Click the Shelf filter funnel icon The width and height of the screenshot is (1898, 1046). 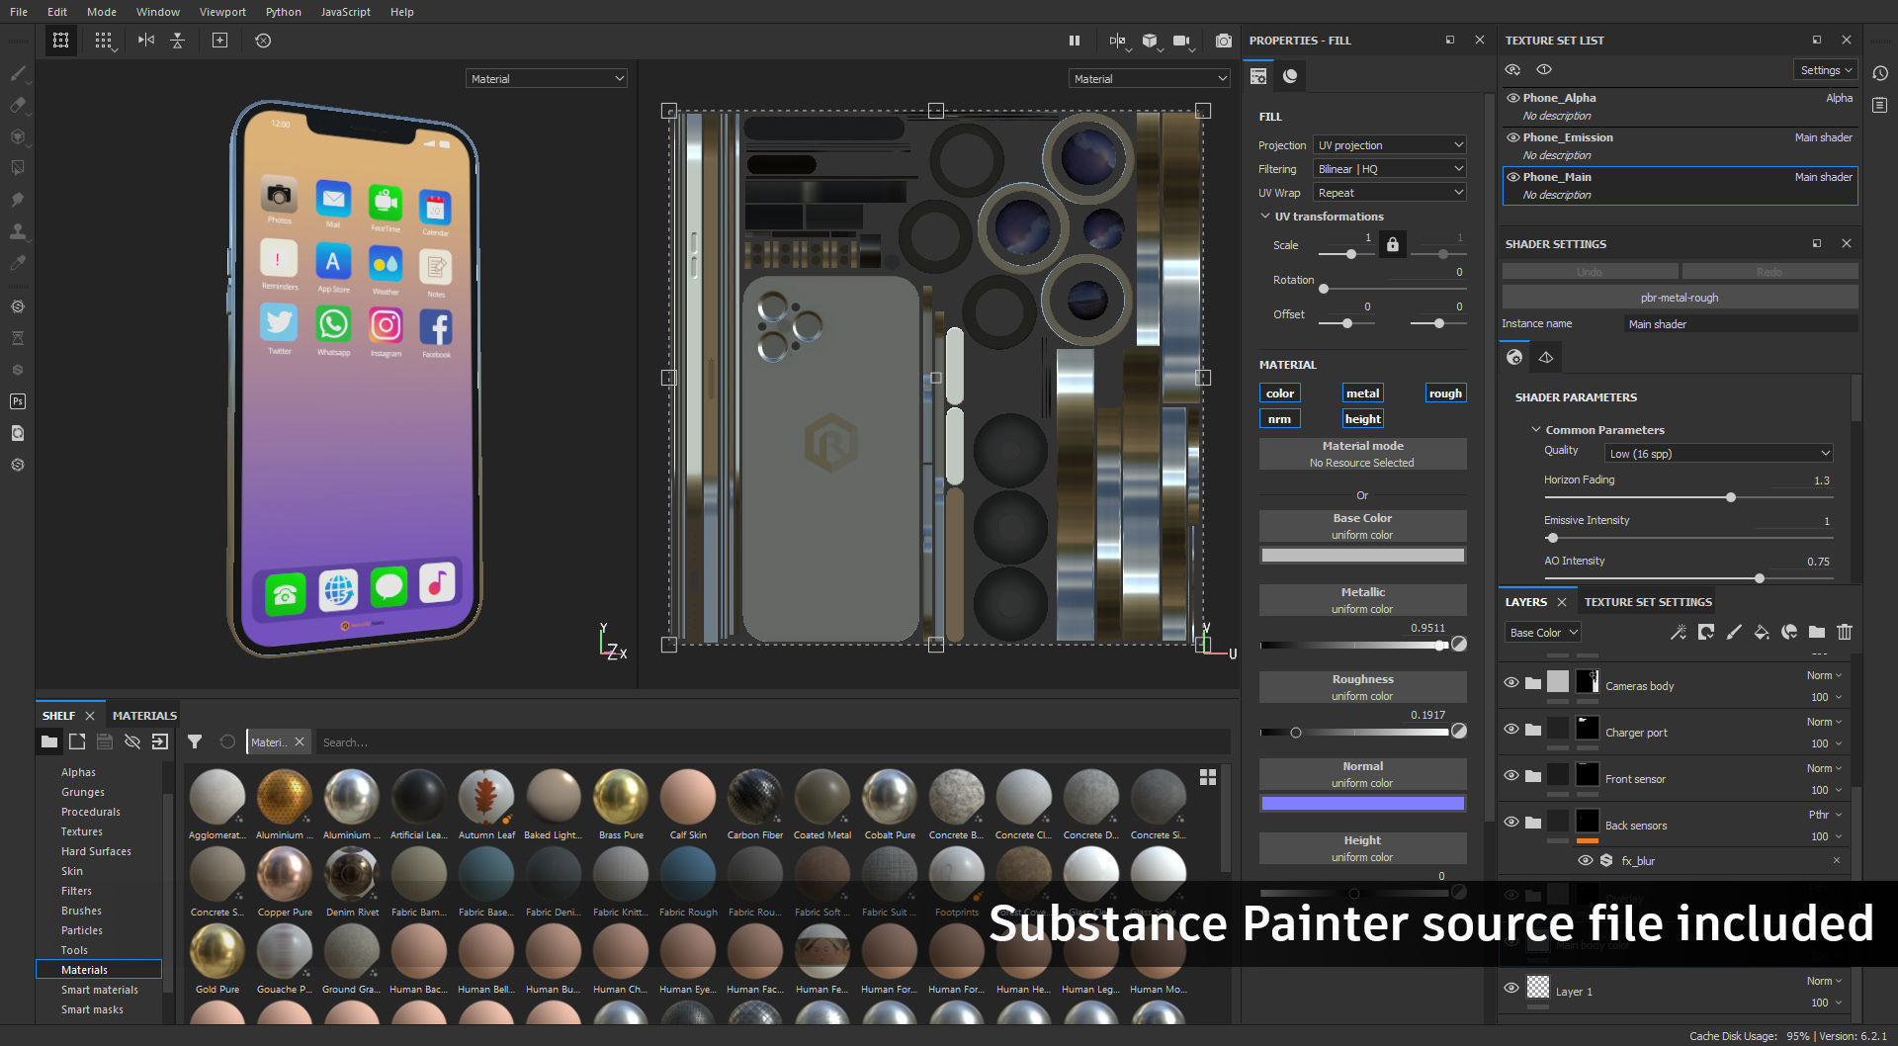coord(195,741)
